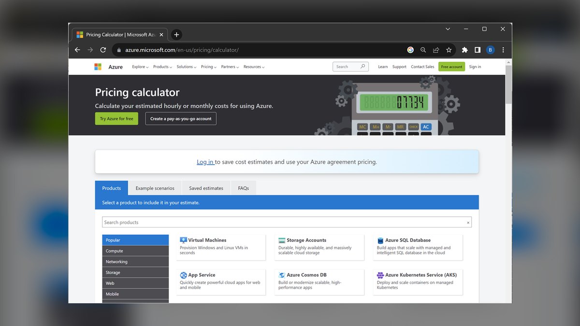Click Try Azure for free button
Viewport: 580px width, 326px height.
pos(116,119)
